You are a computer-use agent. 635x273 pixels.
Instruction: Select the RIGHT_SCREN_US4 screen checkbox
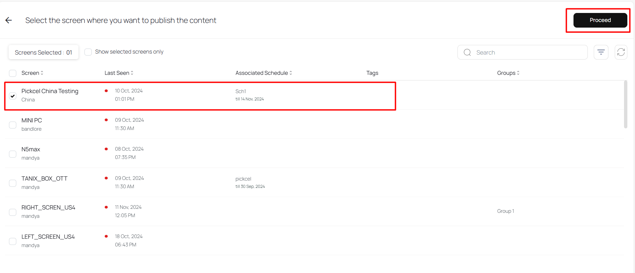(x=13, y=212)
